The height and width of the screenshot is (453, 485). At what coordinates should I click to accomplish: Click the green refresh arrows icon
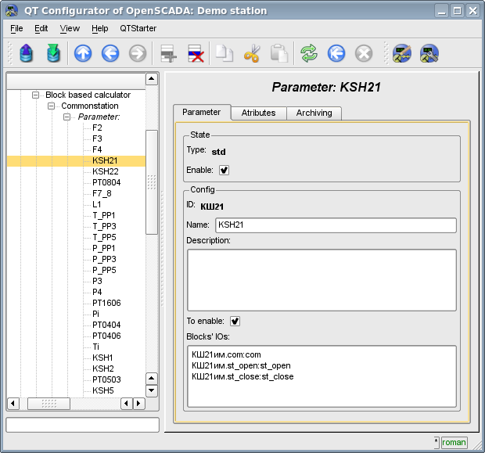309,53
